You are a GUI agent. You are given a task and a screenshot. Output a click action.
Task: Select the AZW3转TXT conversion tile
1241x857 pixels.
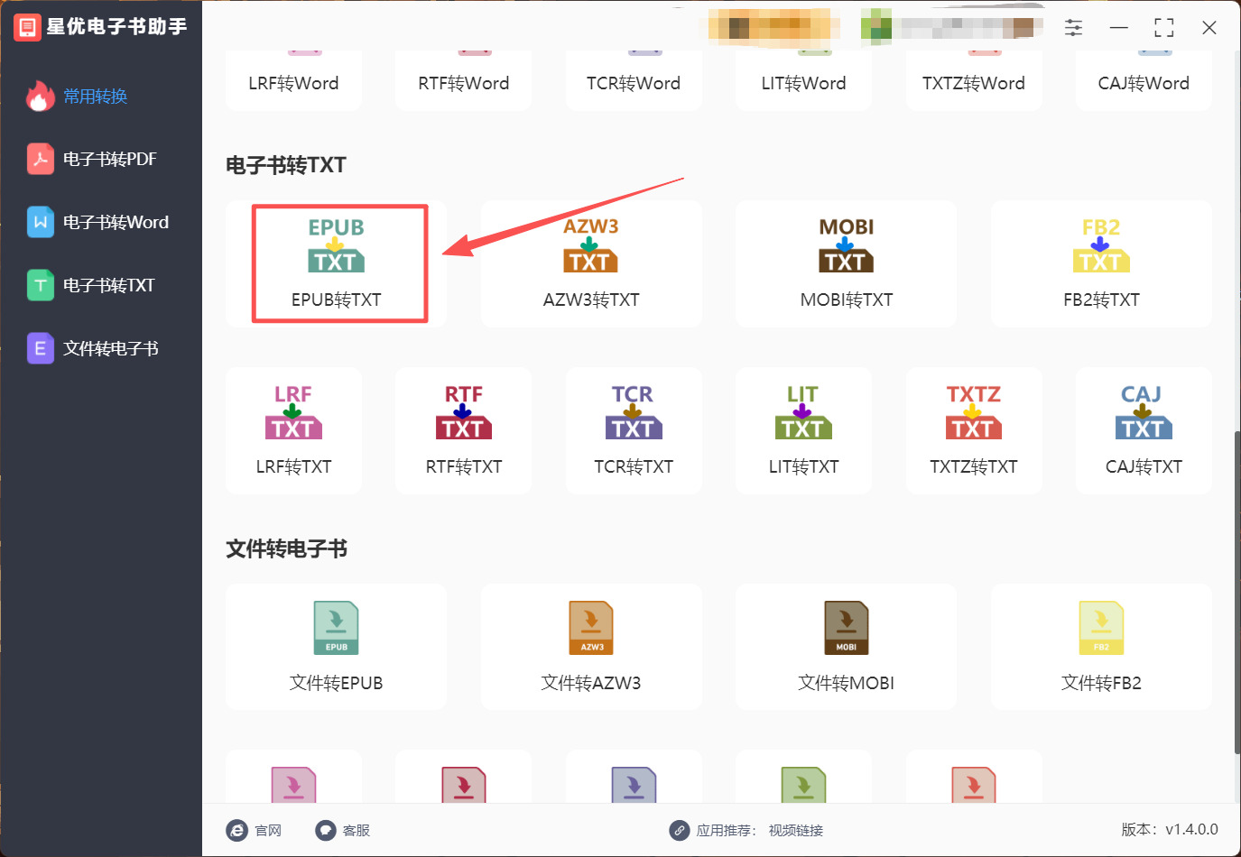click(x=591, y=263)
